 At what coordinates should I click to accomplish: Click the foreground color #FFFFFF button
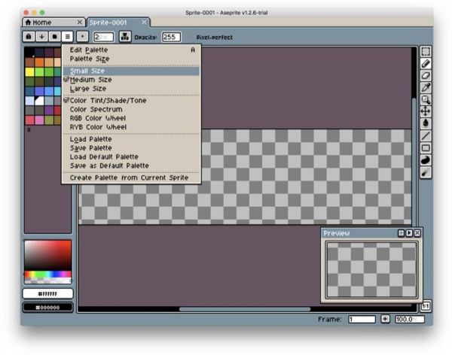[48, 293]
